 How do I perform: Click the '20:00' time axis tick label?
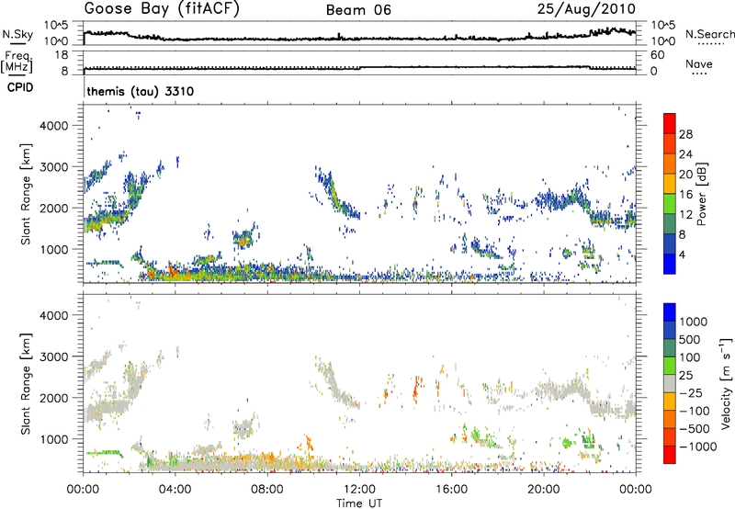coord(543,490)
